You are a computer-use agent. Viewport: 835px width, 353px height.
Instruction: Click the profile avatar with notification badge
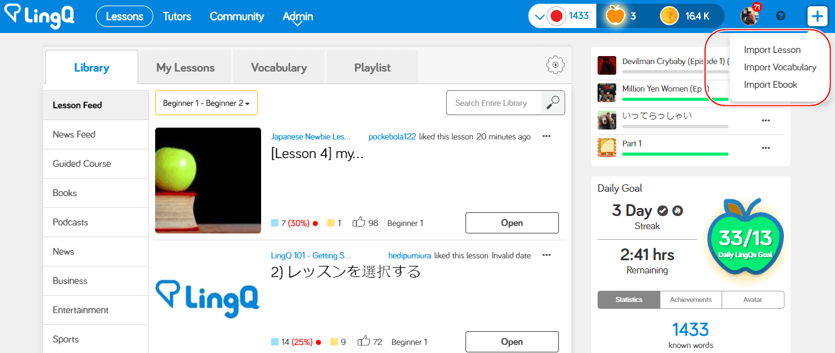click(x=750, y=16)
